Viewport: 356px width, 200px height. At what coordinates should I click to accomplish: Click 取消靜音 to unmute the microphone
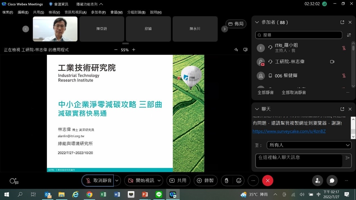(x=98, y=181)
